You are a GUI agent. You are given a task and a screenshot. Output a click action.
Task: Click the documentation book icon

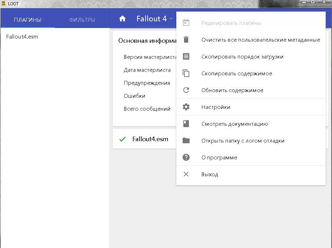pyautogui.click(x=186, y=124)
